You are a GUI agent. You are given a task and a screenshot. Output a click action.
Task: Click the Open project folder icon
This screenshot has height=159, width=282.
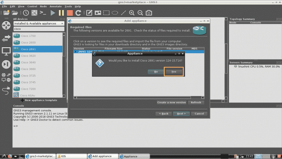pyautogui.click(x=15, y=13)
